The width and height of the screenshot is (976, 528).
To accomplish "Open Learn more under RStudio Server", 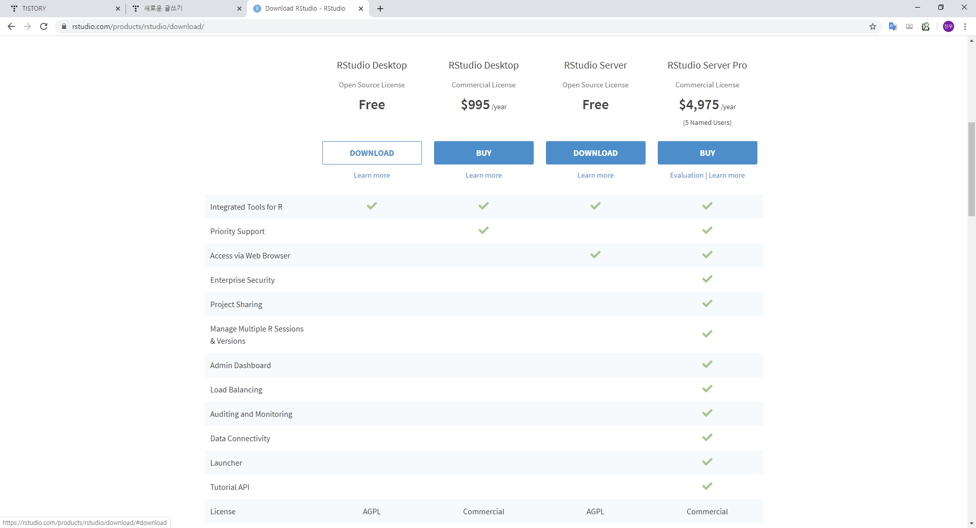I will 596,175.
